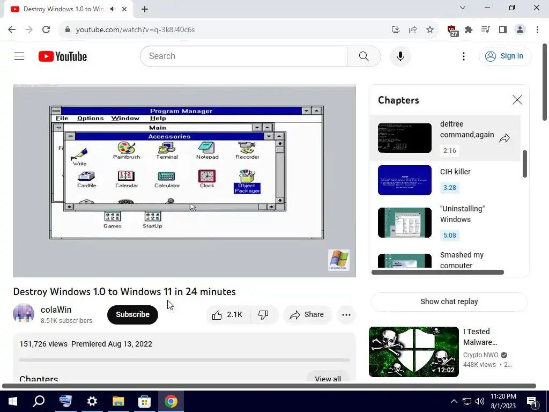Open File Explorer from taskbar

point(118,401)
